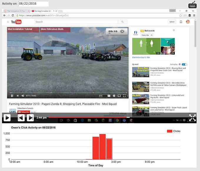200x171 pixels.
Task: Open Mercedes Benz SLR McLaren video title
Action: point(168,84)
